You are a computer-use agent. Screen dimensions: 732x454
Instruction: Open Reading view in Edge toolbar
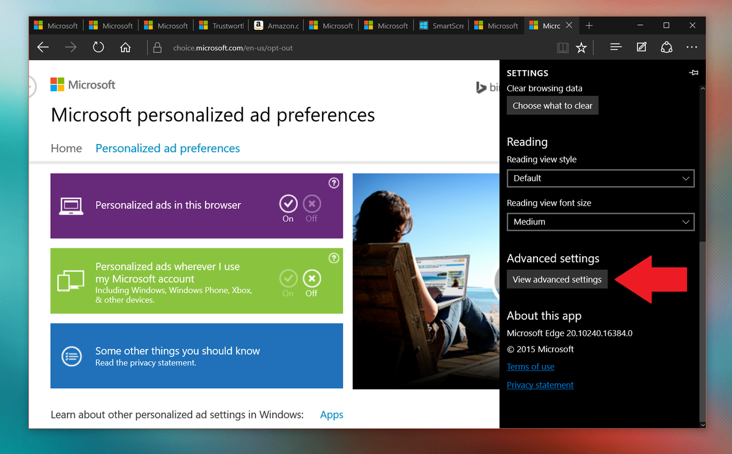pyautogui.click(x=562, y=47)
